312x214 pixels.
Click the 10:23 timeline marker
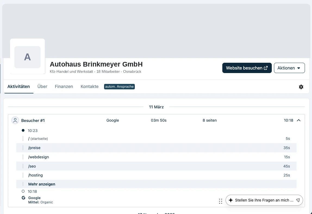point(23,130)
